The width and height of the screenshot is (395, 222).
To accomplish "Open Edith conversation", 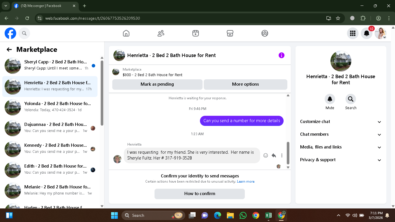I will coord(50,170).
